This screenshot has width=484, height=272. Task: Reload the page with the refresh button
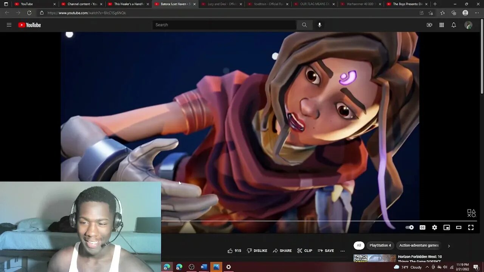[x=29, y=13]
